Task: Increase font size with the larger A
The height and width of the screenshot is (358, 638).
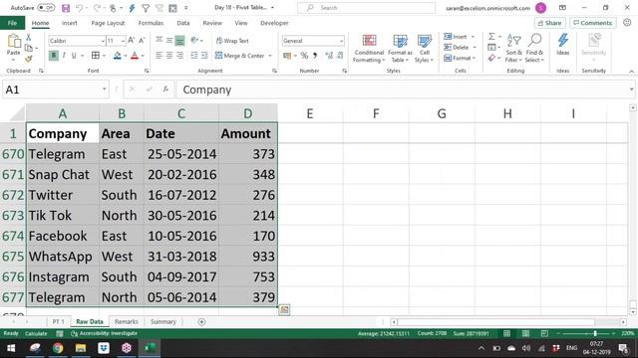Action: (x=131, y=41)
